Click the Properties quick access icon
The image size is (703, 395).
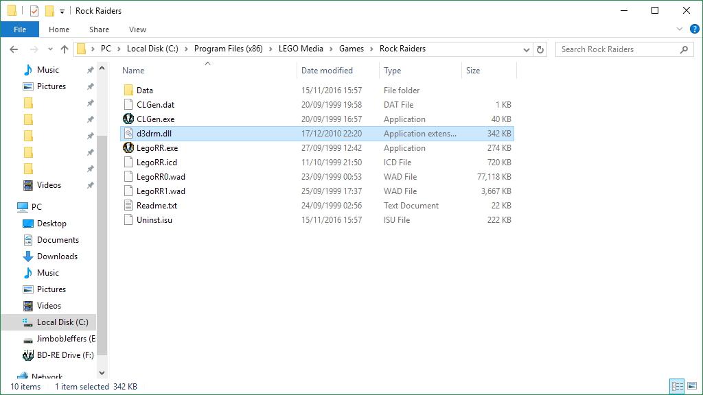coord(34,11)
